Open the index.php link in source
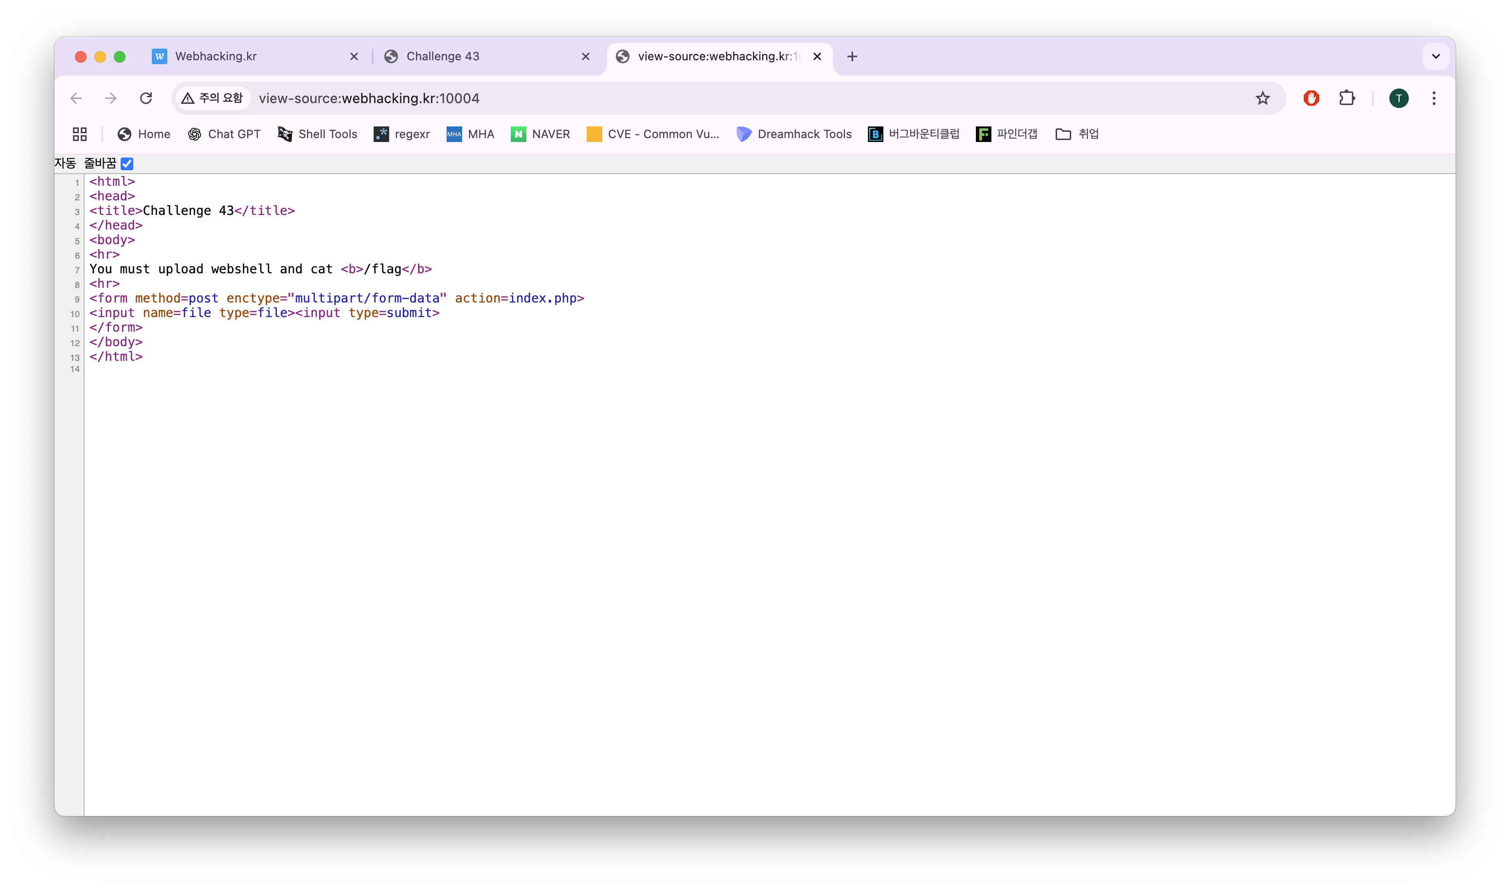The image size is (1510, 888). pos(542,299)
